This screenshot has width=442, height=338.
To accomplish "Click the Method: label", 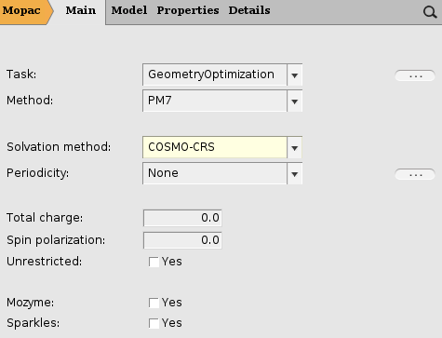I will (x=30, y=101).
